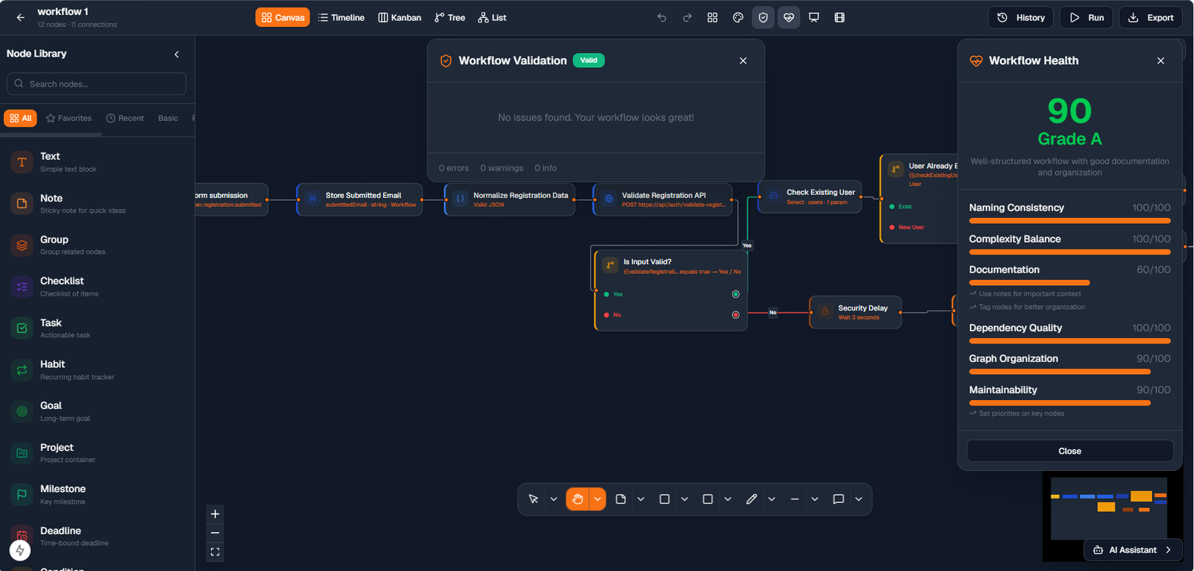Open the presentation mode icon
The image size is (1194, 571).
point(814,17)
